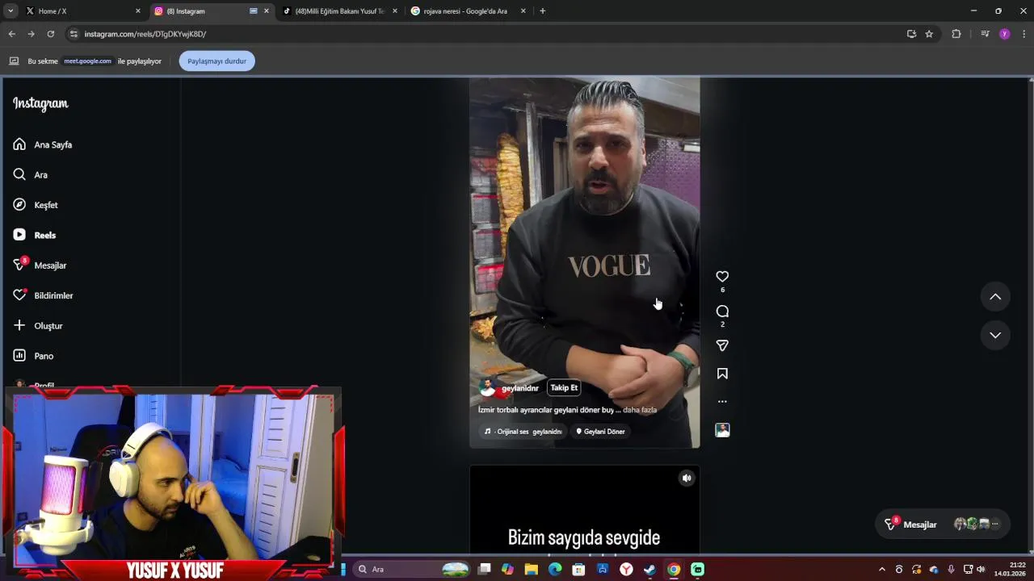Select Reels in the sidebar
Screen dimensions: 1034x581
pos(35,235)
